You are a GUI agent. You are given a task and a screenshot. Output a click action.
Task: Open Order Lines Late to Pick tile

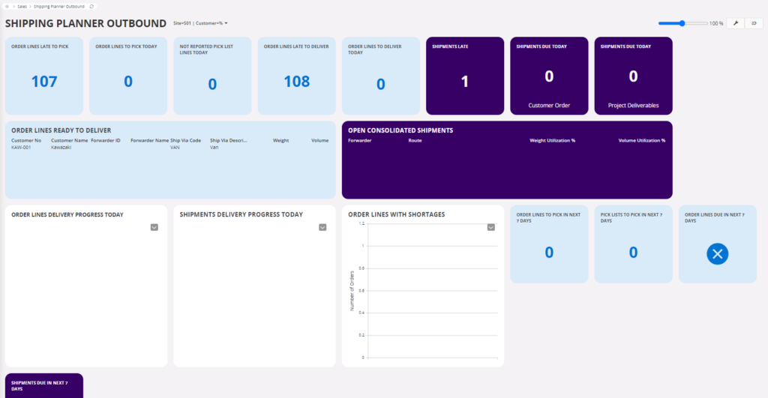(x=44, y=76)
